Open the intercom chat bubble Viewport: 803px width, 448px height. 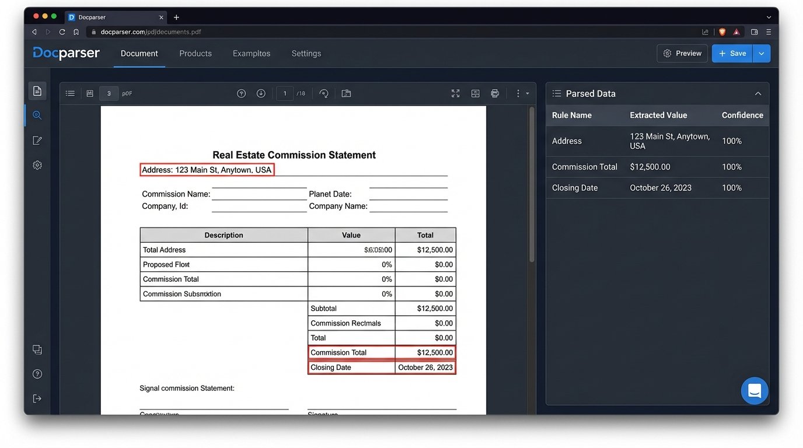point(755,391)
